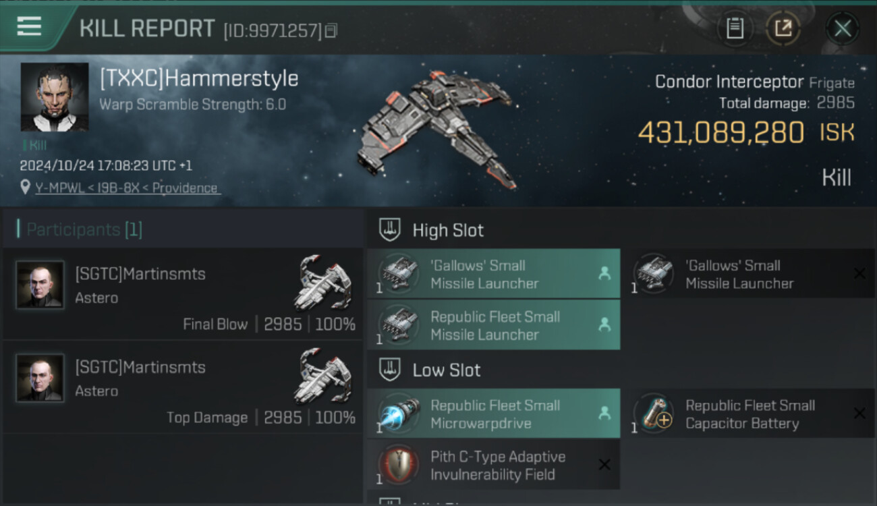Open Final Blow Martinsmts portrait

click(40, 285)
